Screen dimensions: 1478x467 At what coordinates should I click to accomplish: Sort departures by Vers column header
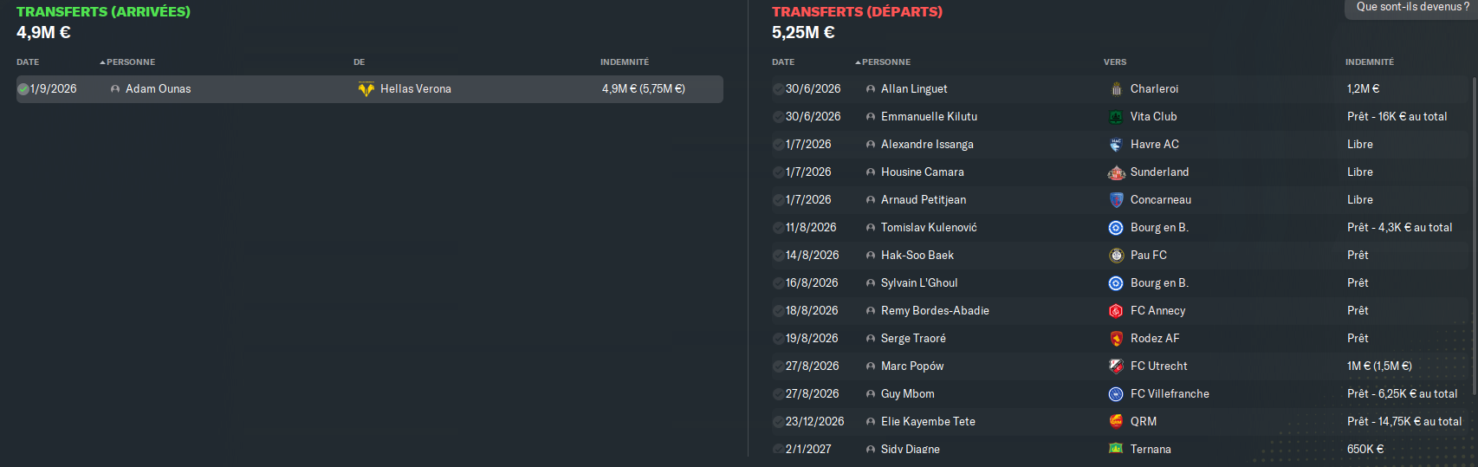1115,62
